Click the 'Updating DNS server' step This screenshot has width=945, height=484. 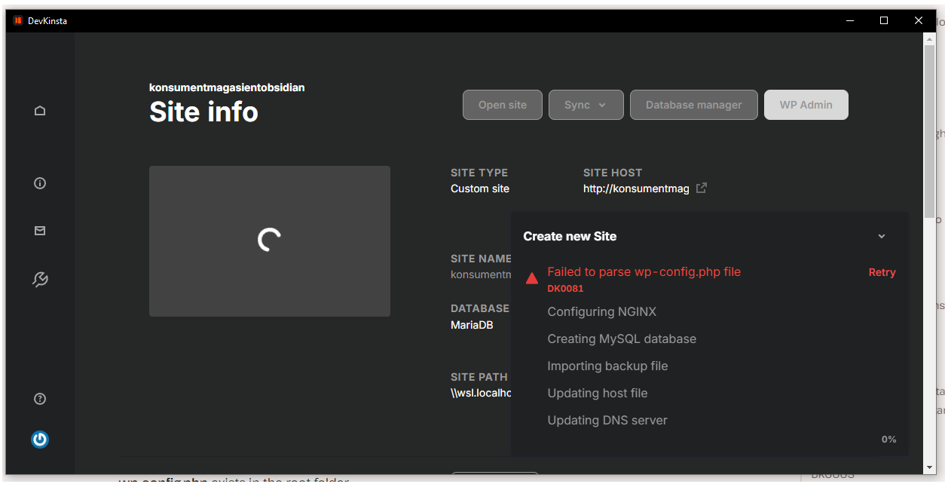pyautogui.click(x=607, y=420)
